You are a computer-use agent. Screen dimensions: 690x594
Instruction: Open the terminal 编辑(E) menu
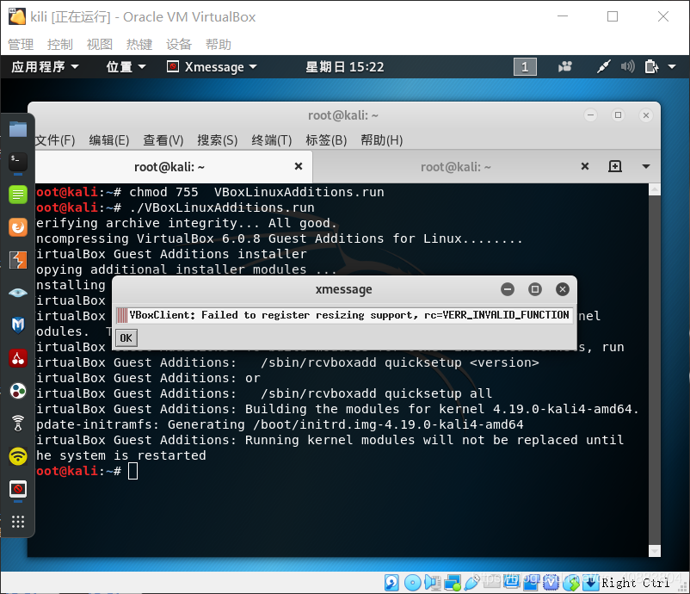pos(109,140)
